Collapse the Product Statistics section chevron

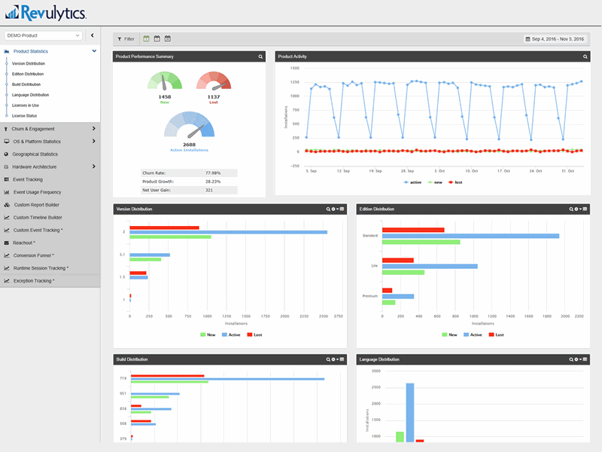[94, 51]
